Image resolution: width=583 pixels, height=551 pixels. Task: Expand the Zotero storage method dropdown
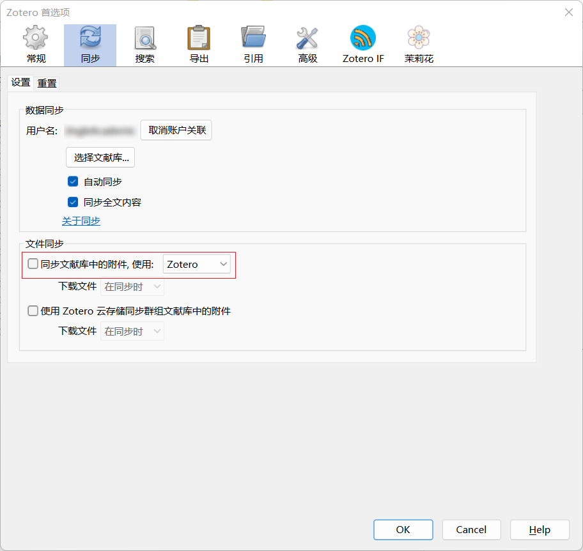point(197,265)
